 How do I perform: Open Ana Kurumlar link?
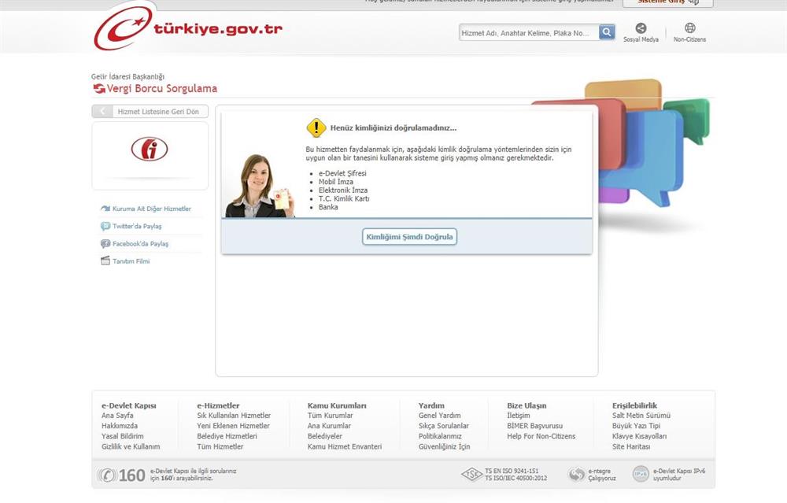329,426
